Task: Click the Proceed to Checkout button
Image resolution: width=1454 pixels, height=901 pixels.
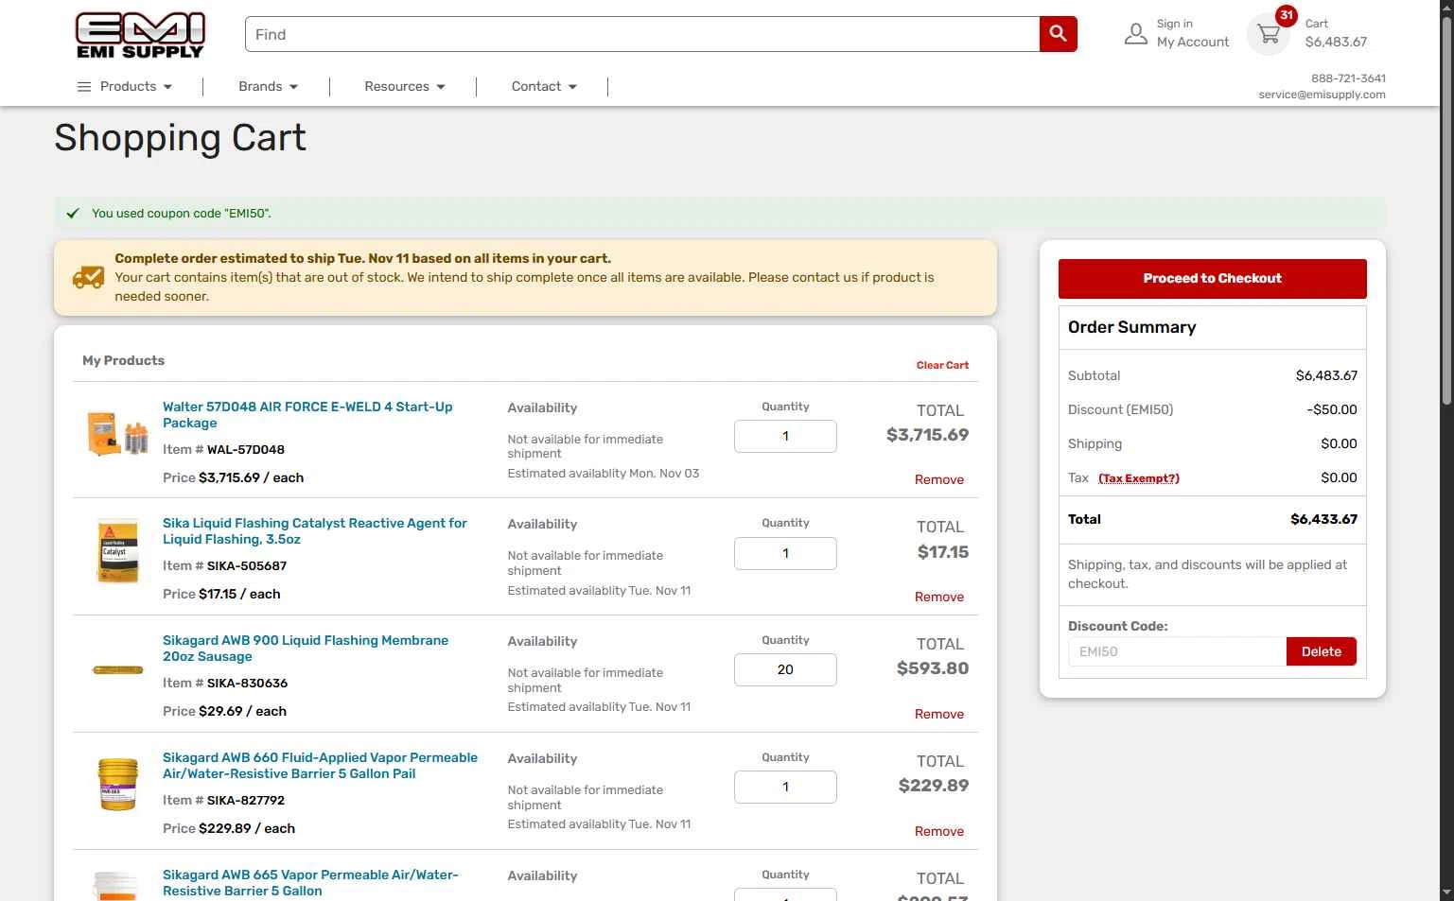Action: 1212,279
